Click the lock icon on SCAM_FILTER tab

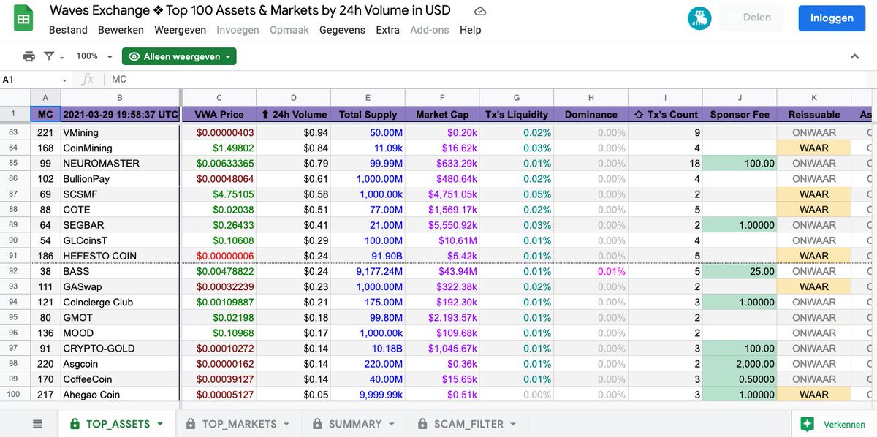tap(422, 424)
